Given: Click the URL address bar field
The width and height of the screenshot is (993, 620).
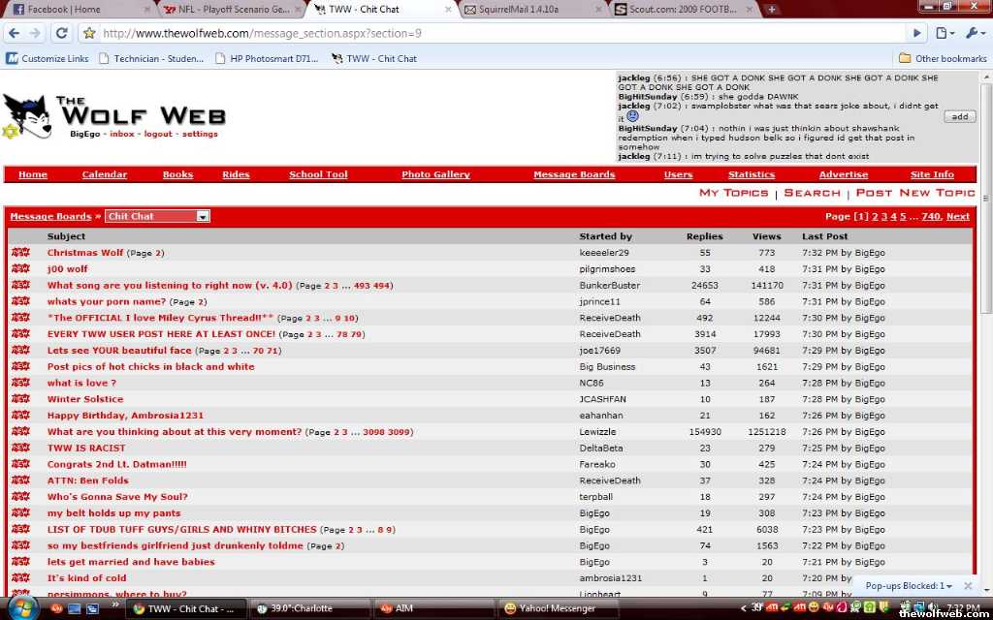Looking at the screenshot, I should click(x=485, y=33).
